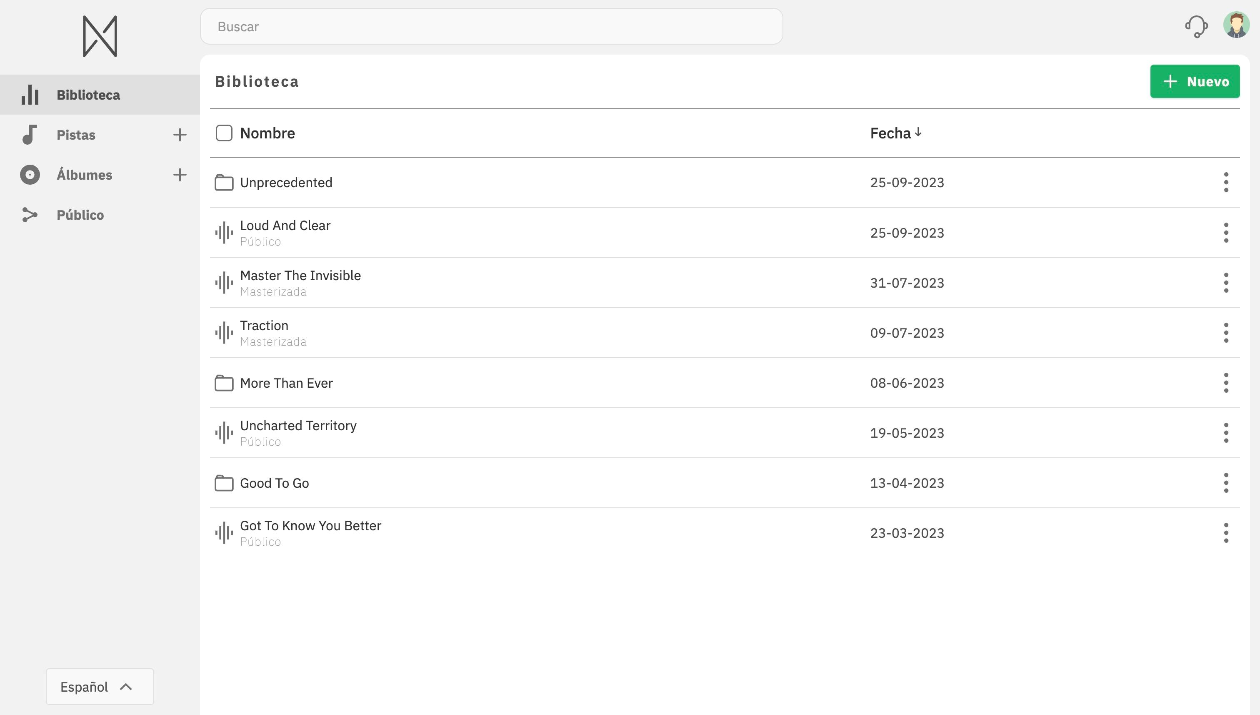Click the waveform icon for Traction
This screenshot has width=1260, height=715.
(223, 331)
